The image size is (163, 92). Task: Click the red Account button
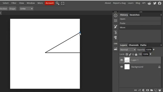tap(50, 3)
